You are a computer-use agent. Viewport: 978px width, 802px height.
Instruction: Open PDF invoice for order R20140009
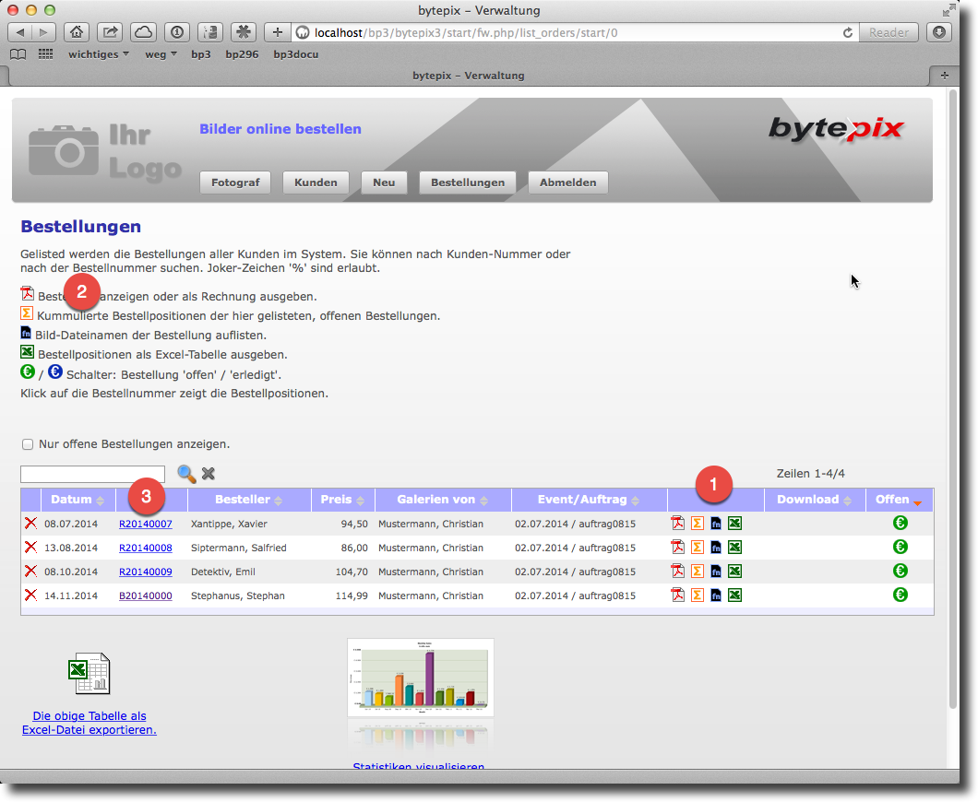point(677,571)
